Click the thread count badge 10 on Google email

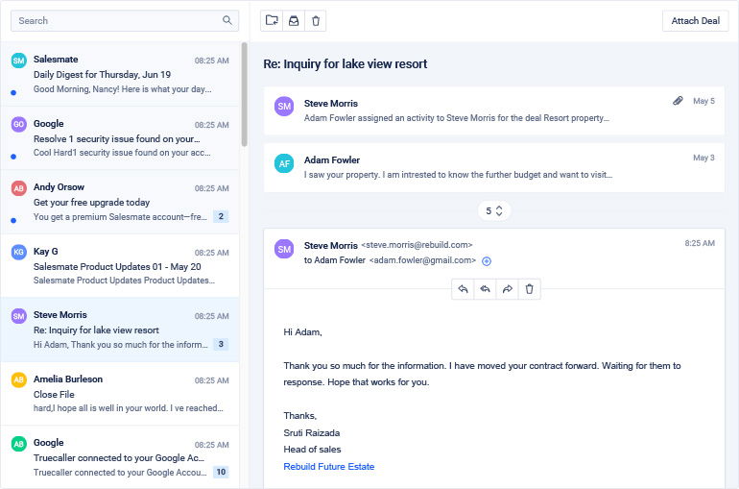(221, 472)
